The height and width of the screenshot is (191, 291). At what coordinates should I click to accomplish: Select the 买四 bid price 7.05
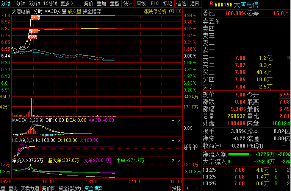[x=240, y=79]
